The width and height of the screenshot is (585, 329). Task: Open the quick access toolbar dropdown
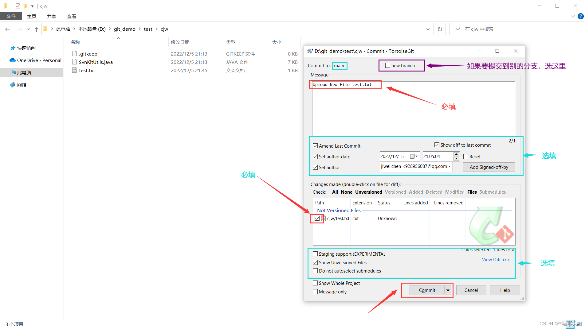click(x=32, y=6)
